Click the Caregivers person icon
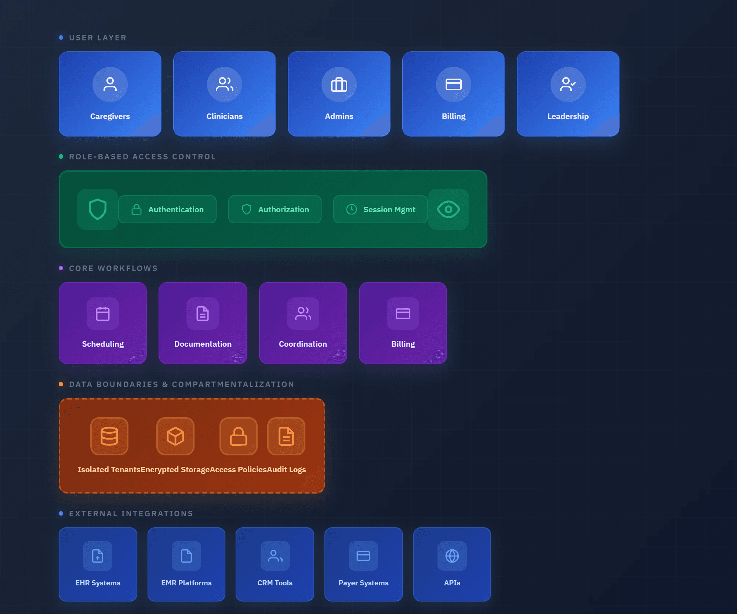 pos(110,84)
